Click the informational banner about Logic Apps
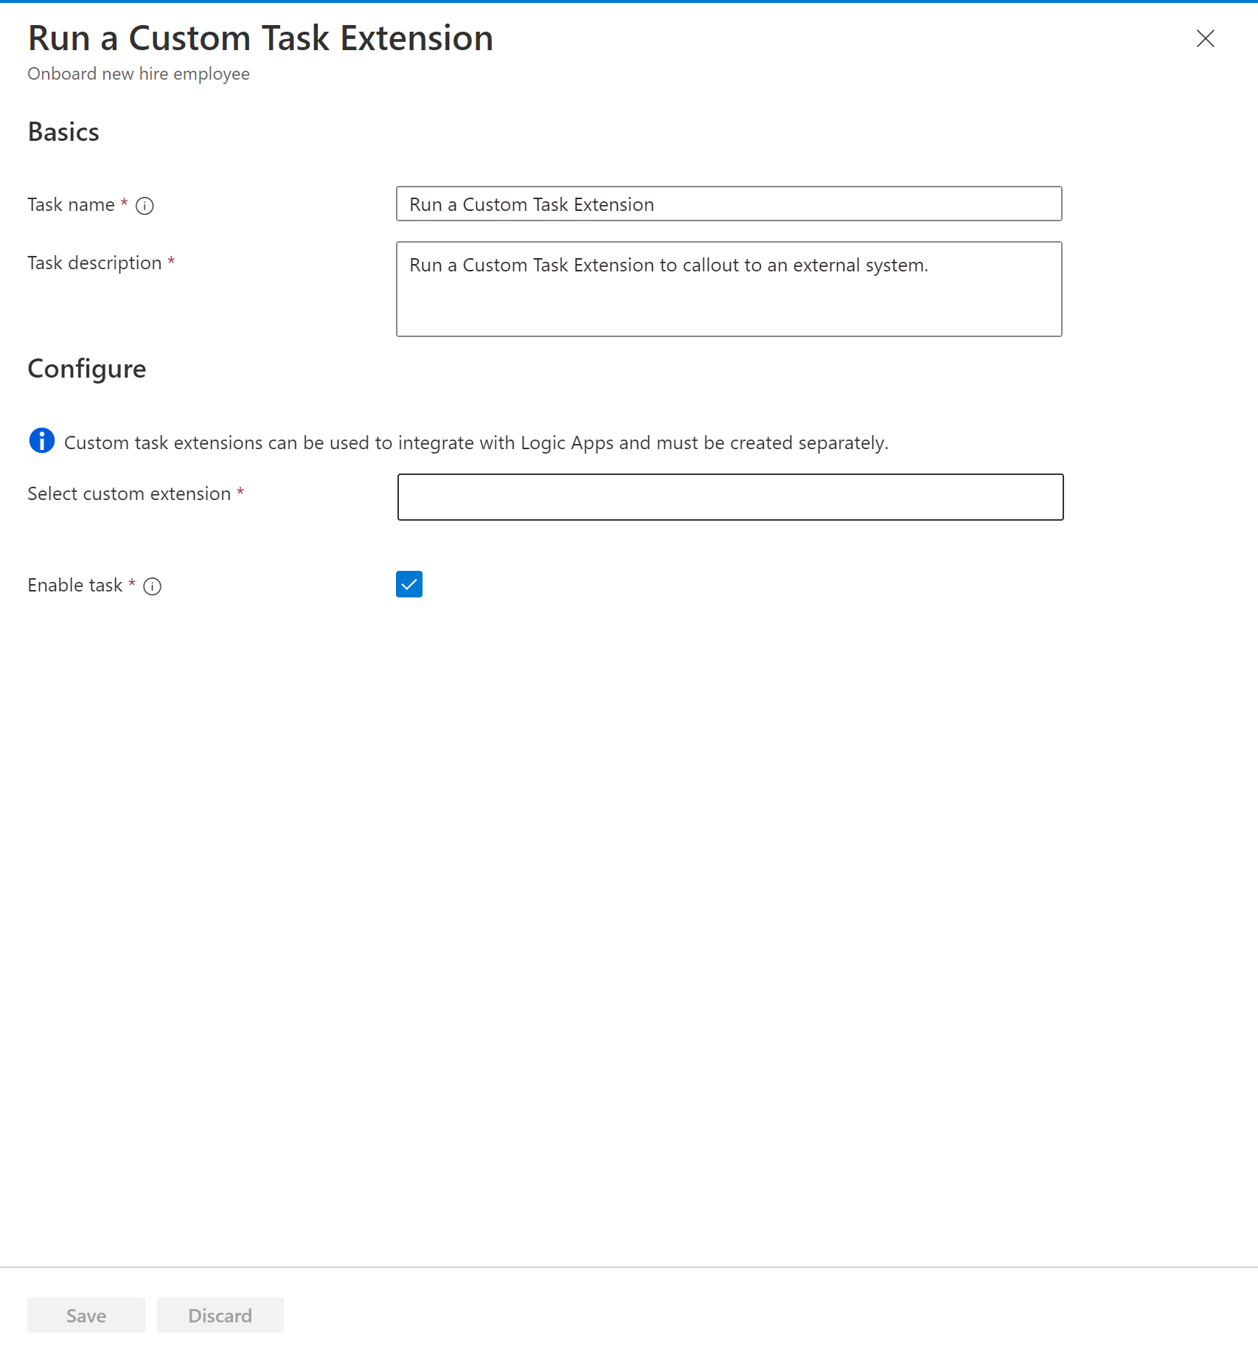Viewport: 1258px width, 1360px height. click(477, 443)
